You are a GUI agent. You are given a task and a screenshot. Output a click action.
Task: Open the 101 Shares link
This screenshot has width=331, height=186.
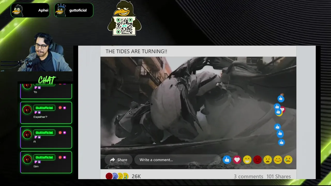point(279,176)
